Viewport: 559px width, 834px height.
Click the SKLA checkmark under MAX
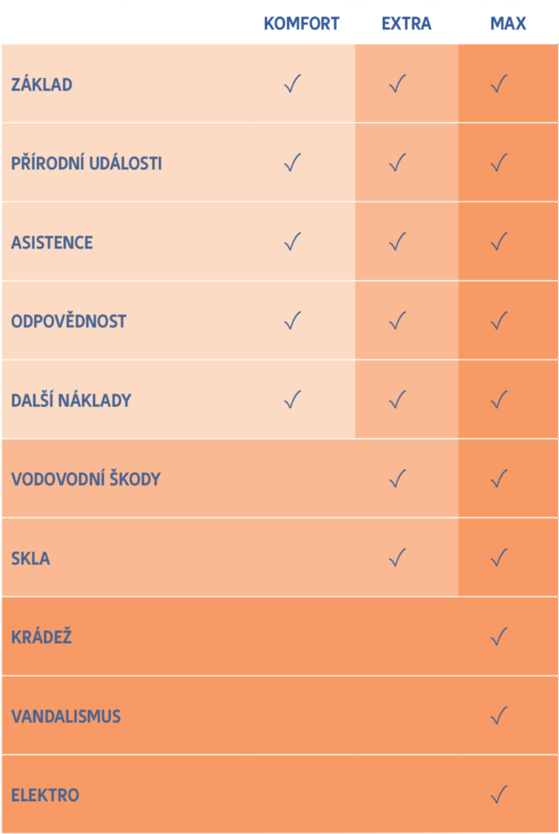point(499,557)
